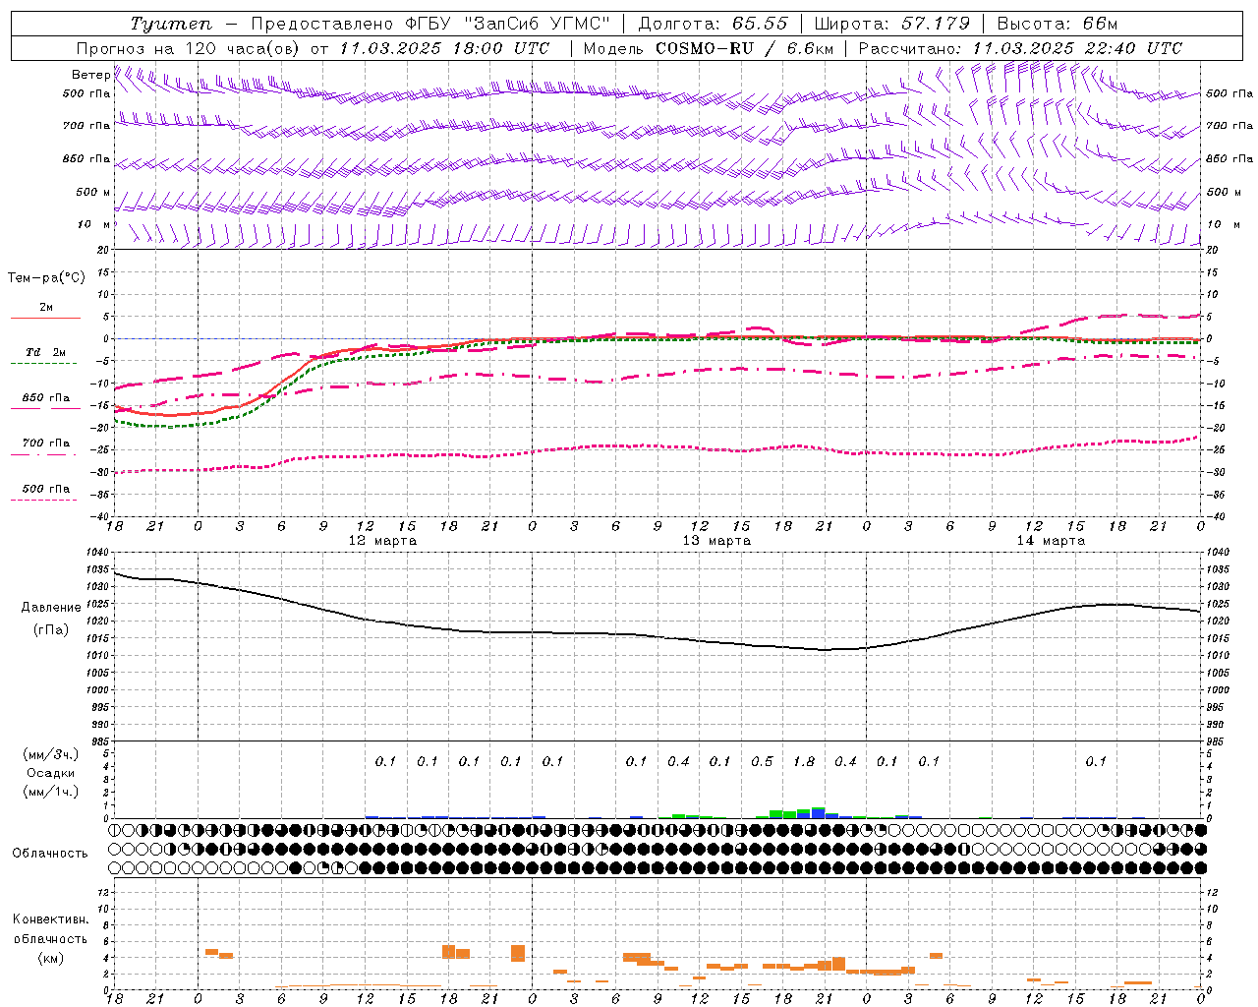Click the 0.5 precipitation value
Image resolution: width=1258 pixels, height=1007 pixels.
point(762,761)
